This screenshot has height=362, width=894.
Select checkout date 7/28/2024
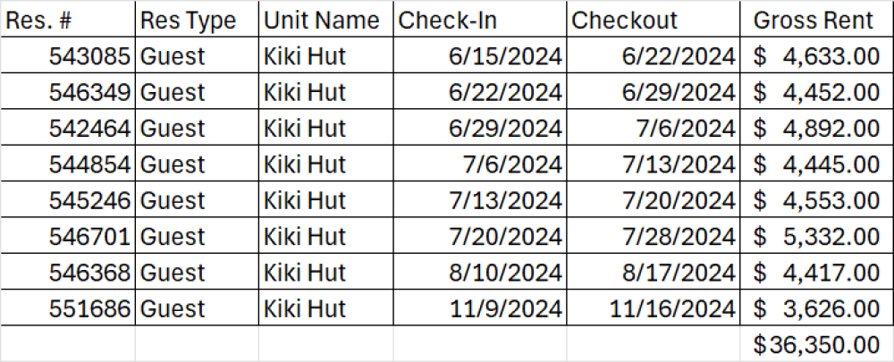(654, 235)
